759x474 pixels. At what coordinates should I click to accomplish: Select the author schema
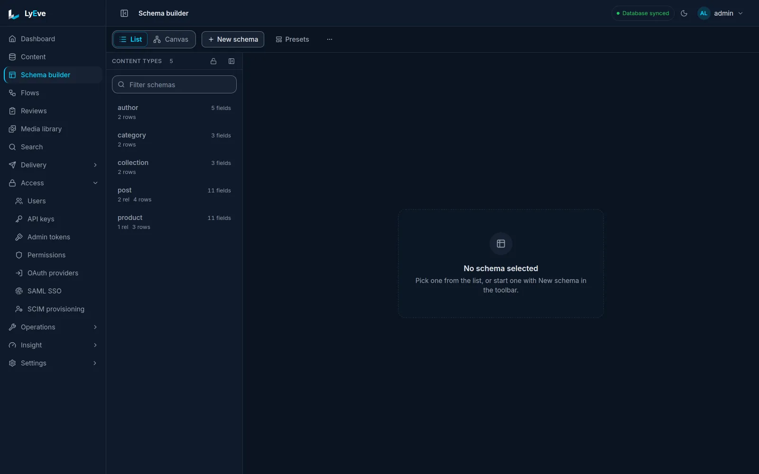pyautogui.click(x=174, y=112)
